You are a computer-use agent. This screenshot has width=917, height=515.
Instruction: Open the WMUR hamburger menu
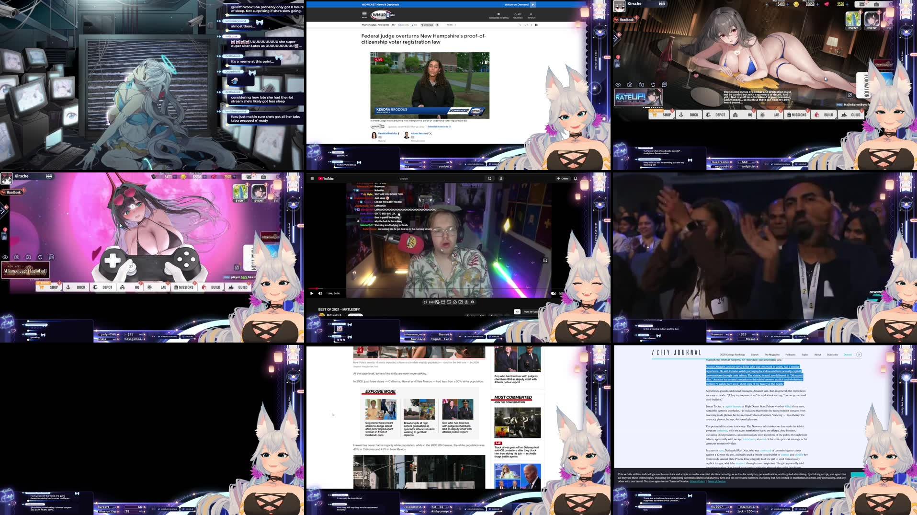click(364, 14)
